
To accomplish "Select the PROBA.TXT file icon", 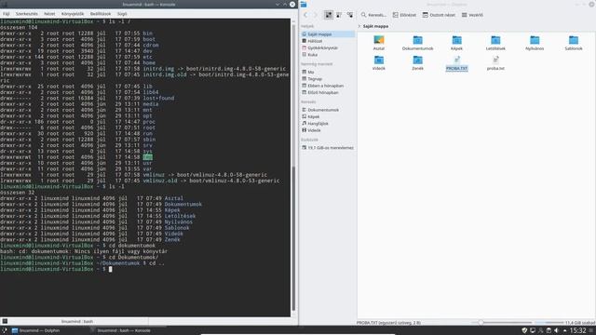I will (456, 60).
